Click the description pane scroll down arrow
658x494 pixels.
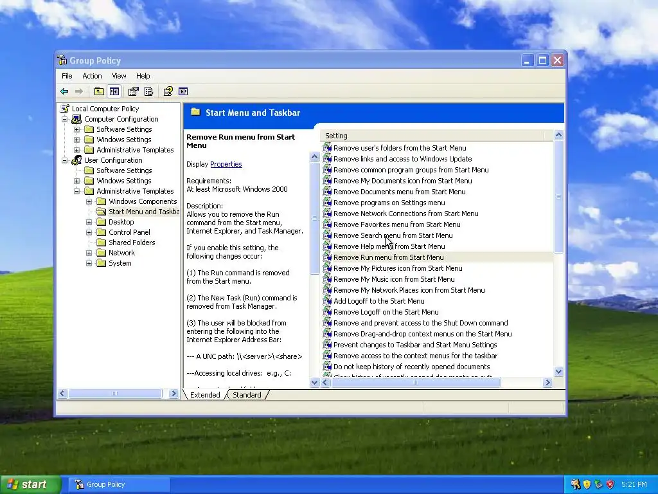point(314,382)
